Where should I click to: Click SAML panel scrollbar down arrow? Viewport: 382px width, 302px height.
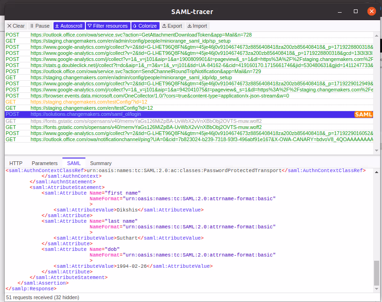tap(376, 289)
